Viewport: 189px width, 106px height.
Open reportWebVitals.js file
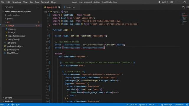[17, 36]
